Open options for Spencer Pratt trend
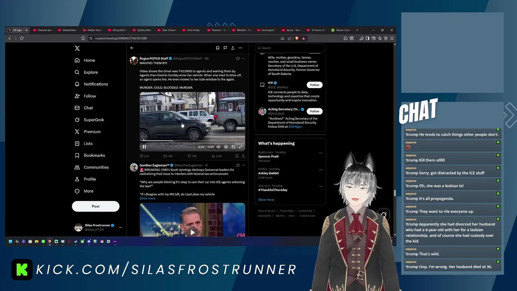 pos(321,153)
